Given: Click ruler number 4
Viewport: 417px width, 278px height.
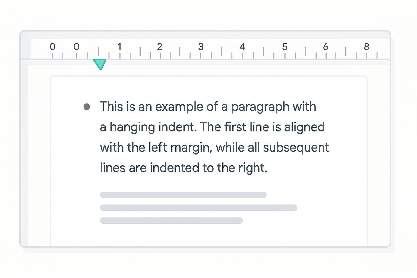Looking at the screenshot, I should [x=242, y=47].
